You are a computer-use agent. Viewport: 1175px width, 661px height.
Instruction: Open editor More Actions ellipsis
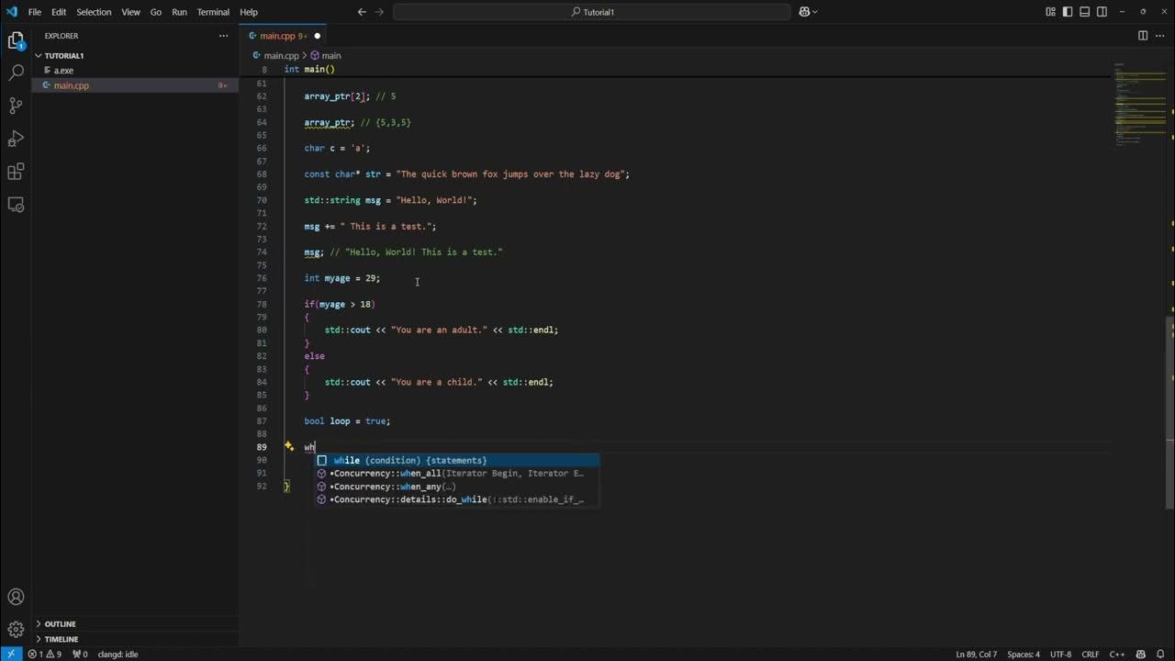[1160, 36]
